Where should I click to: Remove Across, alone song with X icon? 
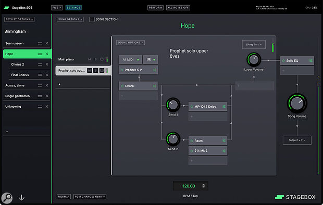click(x=47, y=85)
